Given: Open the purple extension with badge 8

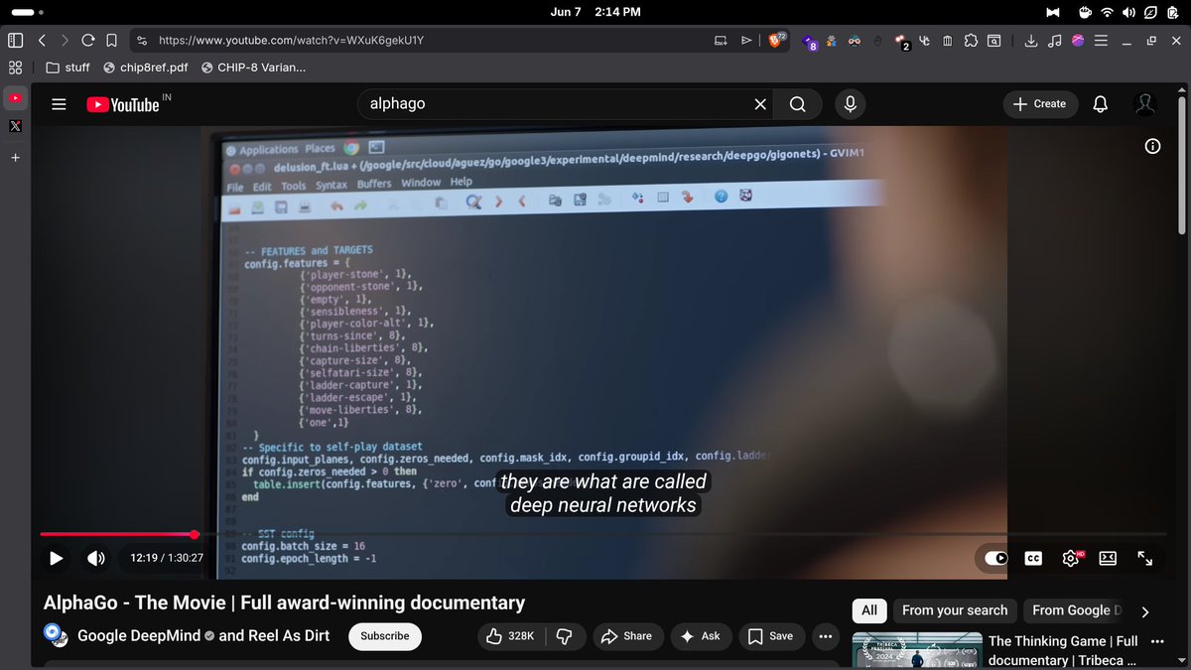Looking at the screenshot, I should pos(810,41).
